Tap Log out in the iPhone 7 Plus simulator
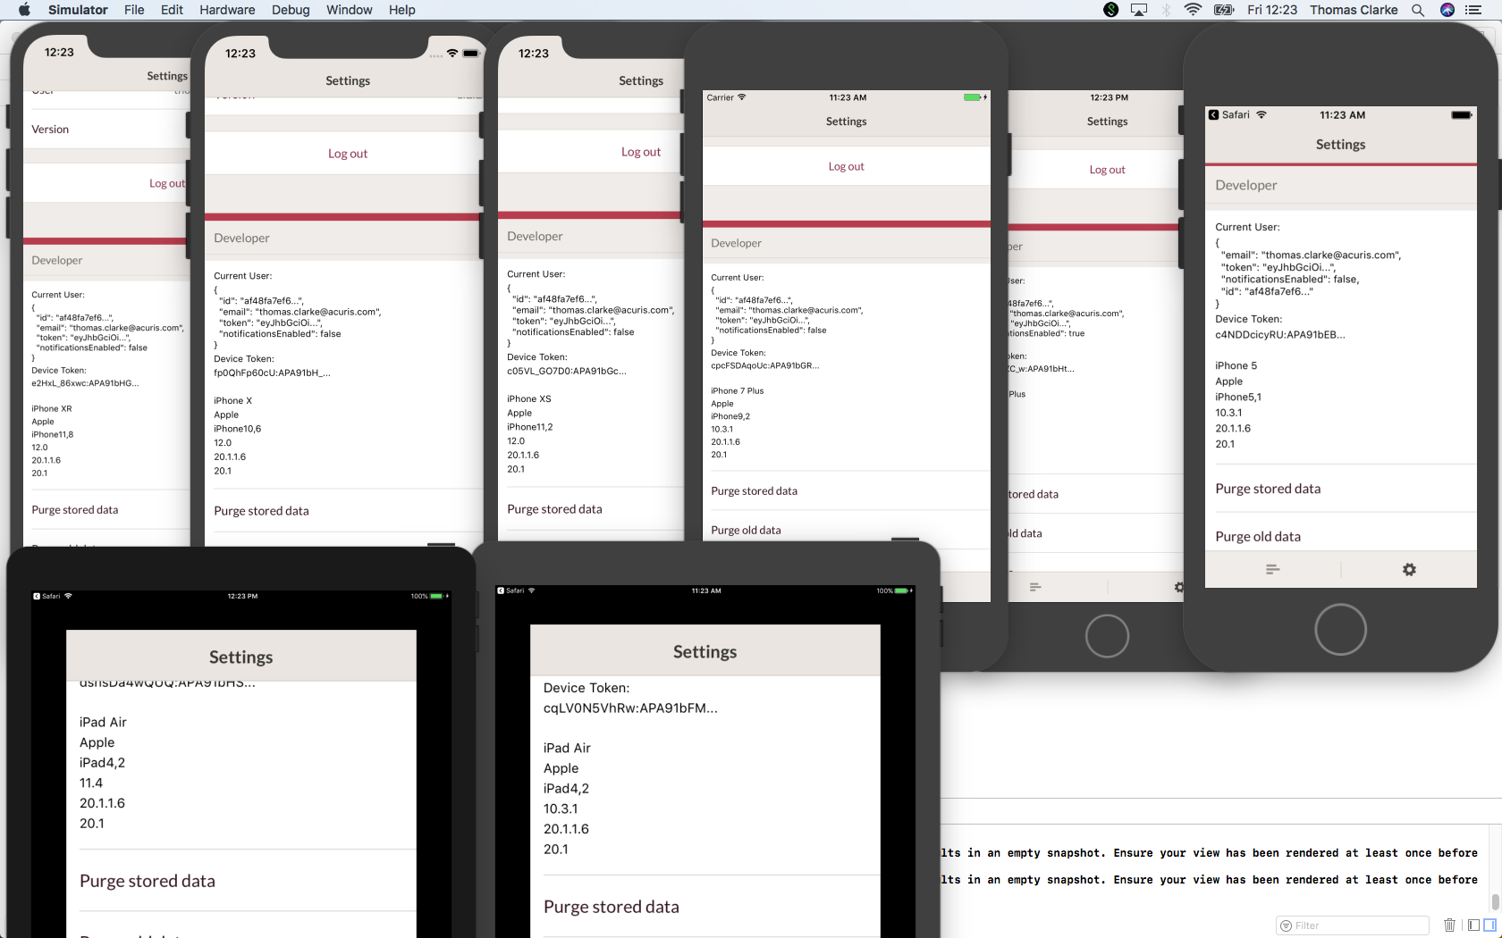This screenshot has width=1502, height=938. (846, 165)
